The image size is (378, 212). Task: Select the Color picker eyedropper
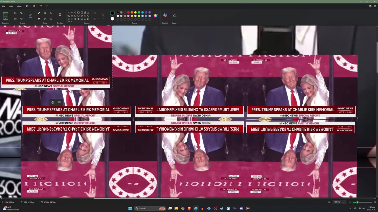click(45, 19)
